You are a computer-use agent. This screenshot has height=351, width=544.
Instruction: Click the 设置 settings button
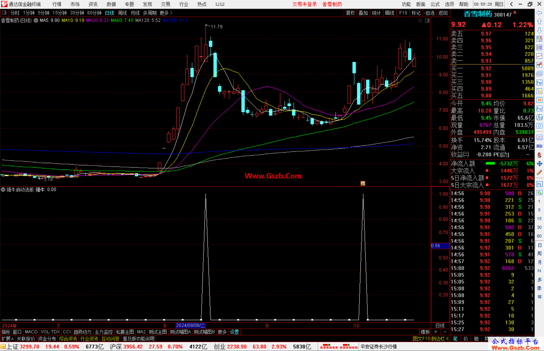pyautogui.click(x=234, y=332)
